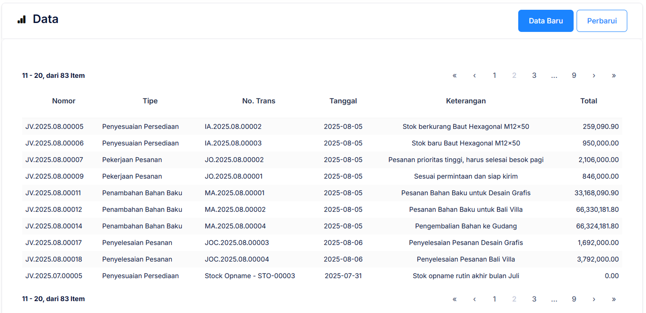Screen dimensions: 646x313
Task: Sort table by the Total column header
Action: 589,101
